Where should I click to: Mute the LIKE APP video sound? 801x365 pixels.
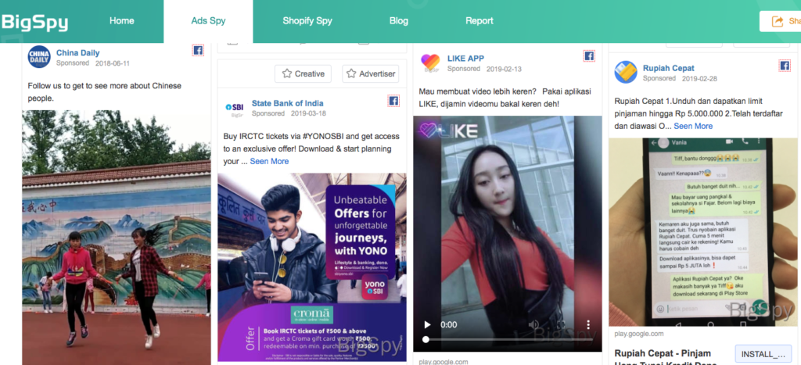pos(533,324)
